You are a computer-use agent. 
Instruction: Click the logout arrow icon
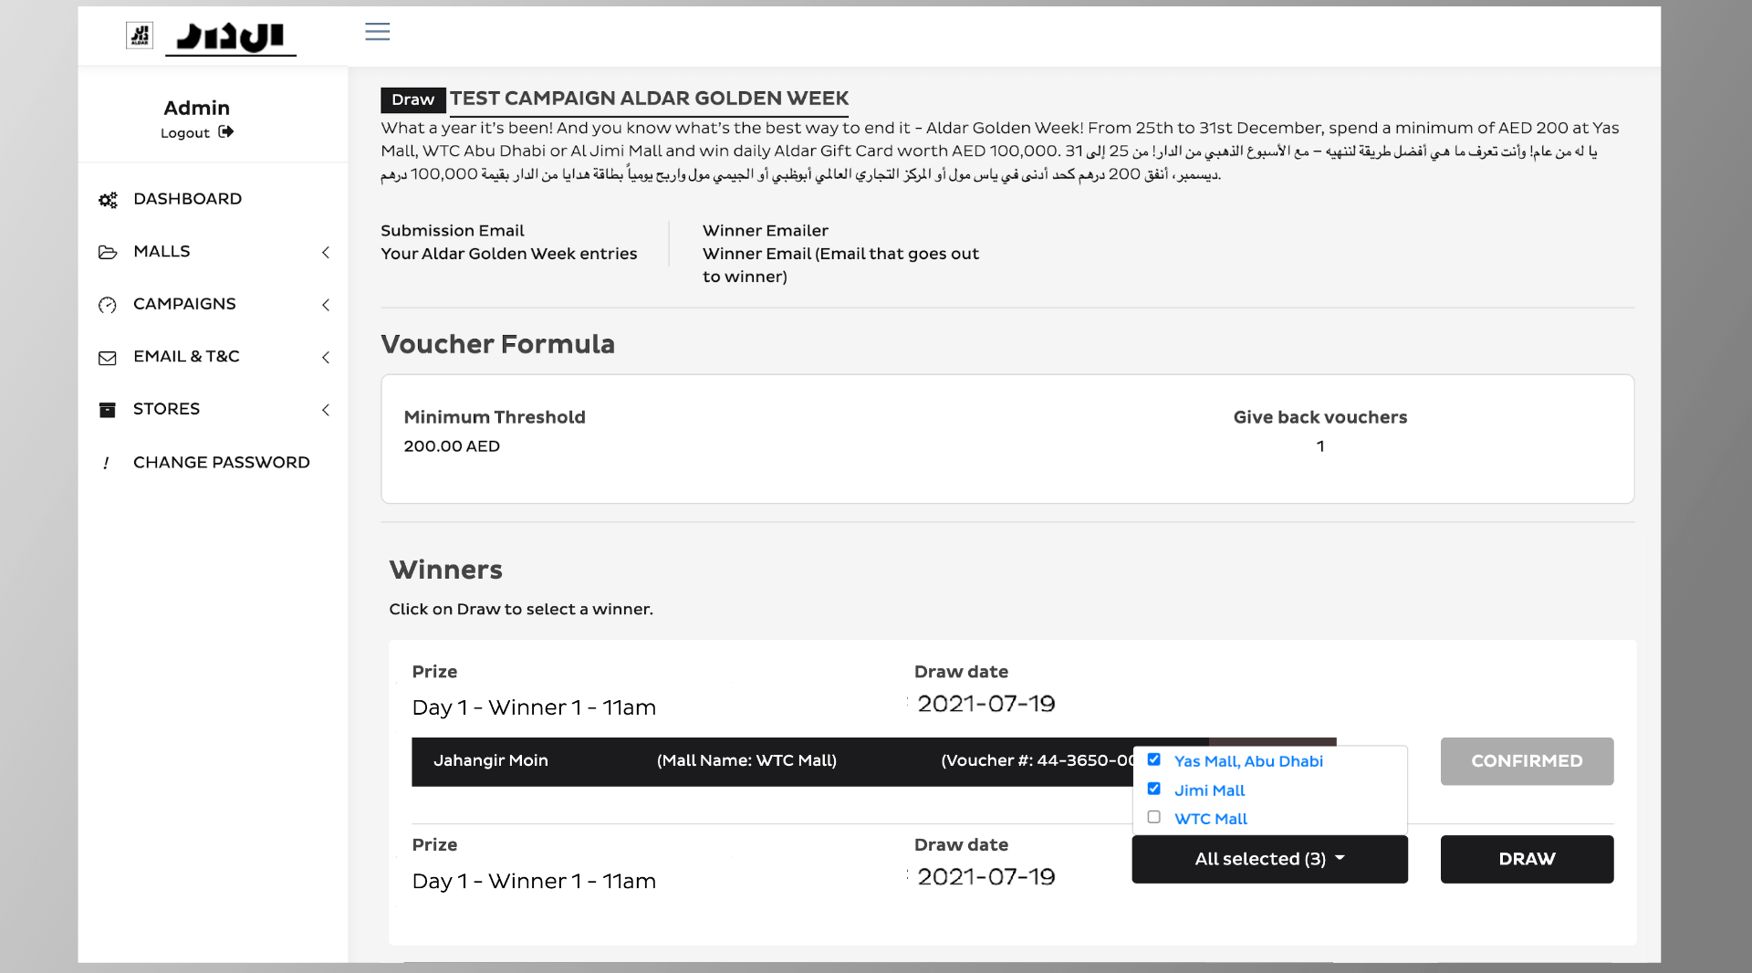pos(226,131)
